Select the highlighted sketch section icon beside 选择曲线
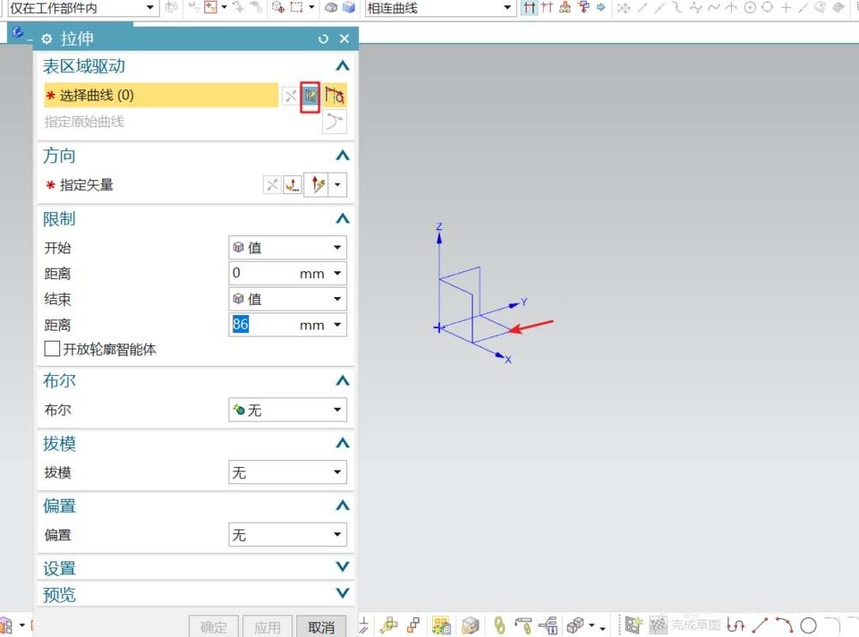Viewport: 859px width, 637px height. point(311,96)
